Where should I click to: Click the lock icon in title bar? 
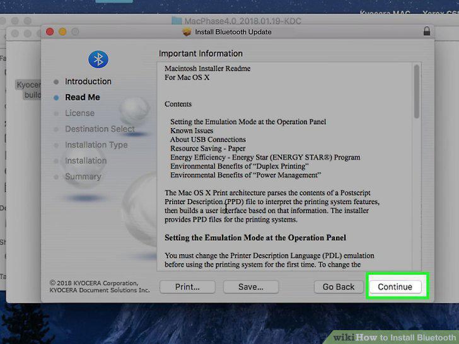[427, 31]
